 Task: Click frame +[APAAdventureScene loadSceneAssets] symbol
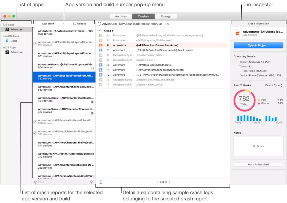coord(160,70)
